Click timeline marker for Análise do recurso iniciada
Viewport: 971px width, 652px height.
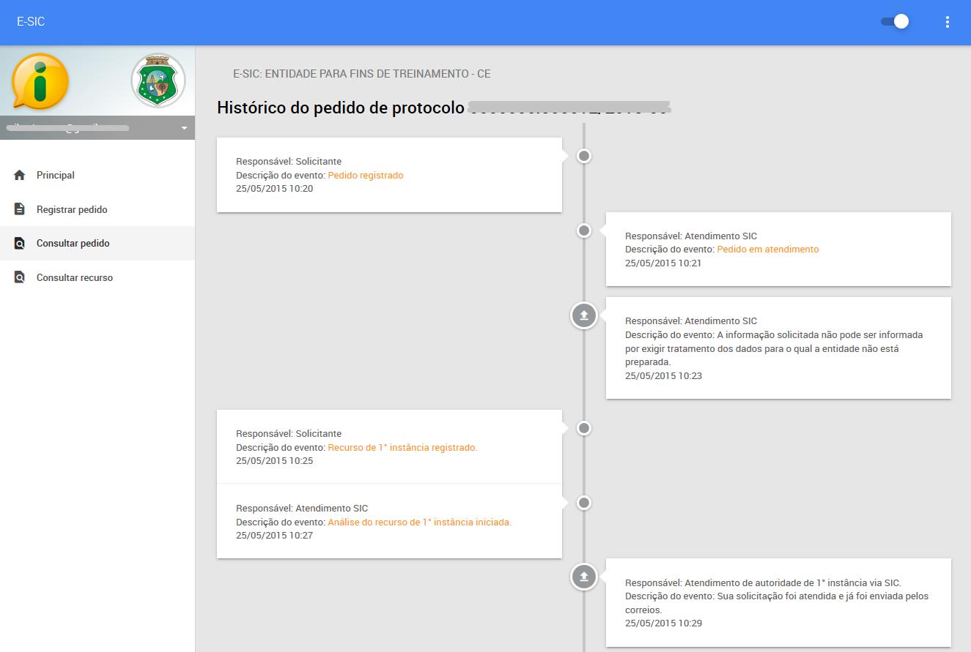[584, 503]
